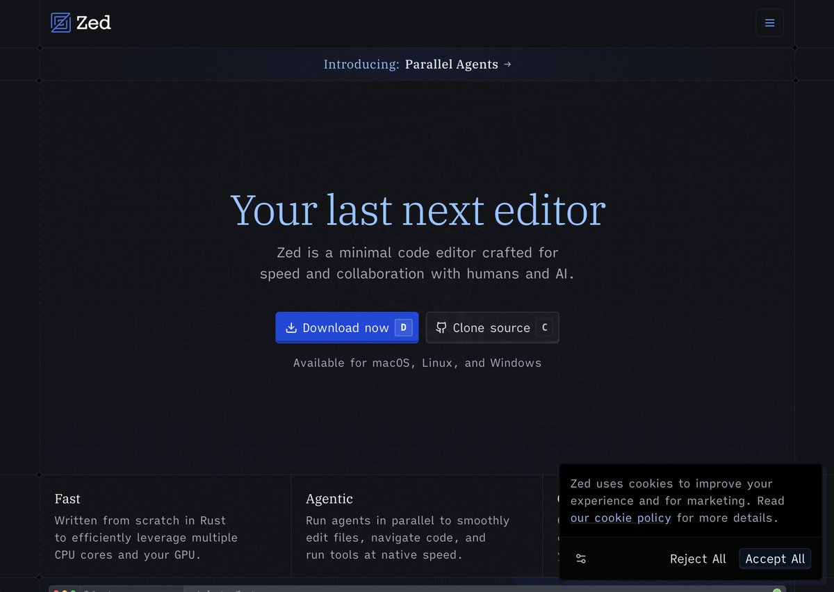Image resolution: width=834 pixels, height=592 pixels.
Task: Accept all cookies
Action: (775, 559)
